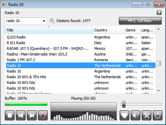The height and width of the screenshot is (125, 166).
Task: Sort list by Genre column header
Action: pyautogui.click(x=131, y=30)
